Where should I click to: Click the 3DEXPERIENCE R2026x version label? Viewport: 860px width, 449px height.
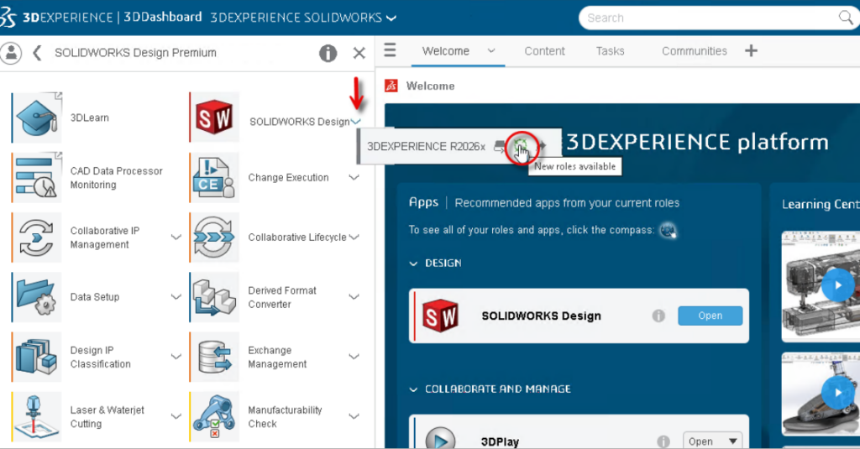[426, 146]
